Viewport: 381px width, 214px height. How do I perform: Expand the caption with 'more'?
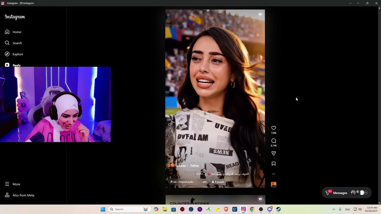coord(199,174)
